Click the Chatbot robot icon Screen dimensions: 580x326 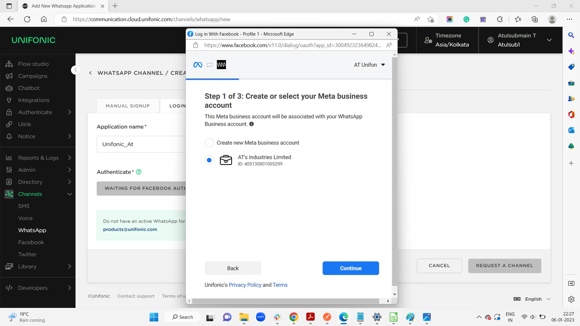tap(9, 88)
